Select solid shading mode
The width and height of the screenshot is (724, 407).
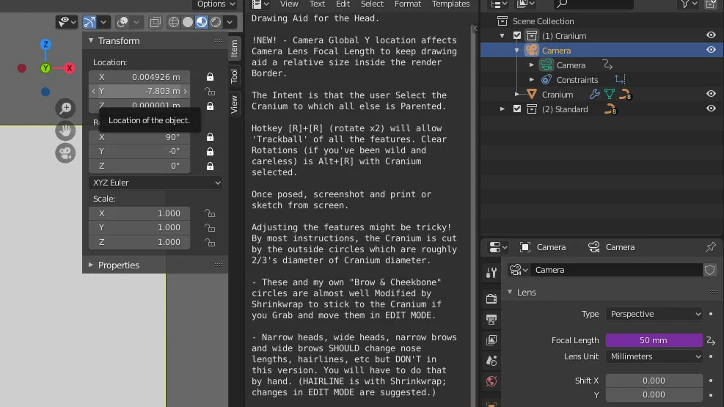[x=188, y=22]
